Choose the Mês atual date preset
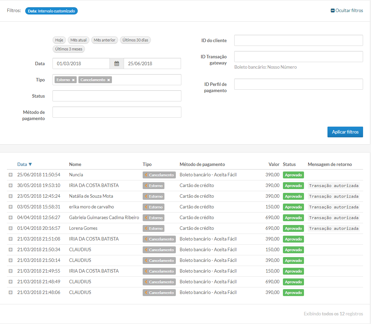Image resolution: width=371 pixels, height=324 pixels. point(78,40)
